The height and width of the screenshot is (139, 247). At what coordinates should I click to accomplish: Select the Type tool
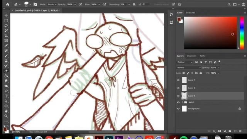(x=6, y=96)
